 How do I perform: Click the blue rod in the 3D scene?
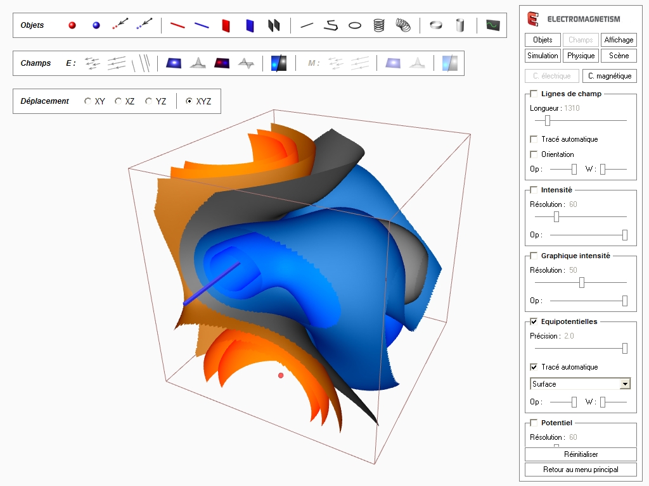click(210, 284)
